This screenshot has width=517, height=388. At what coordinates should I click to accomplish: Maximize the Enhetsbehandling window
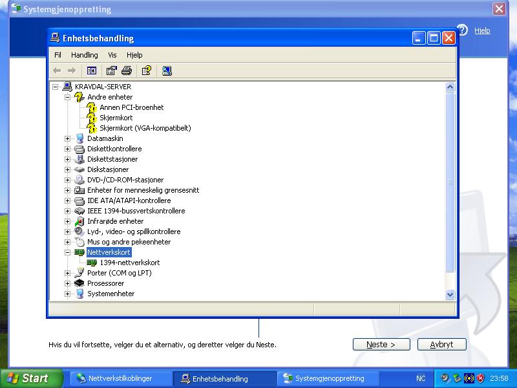point(434,38)
